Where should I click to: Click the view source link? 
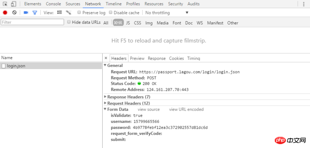149,109
